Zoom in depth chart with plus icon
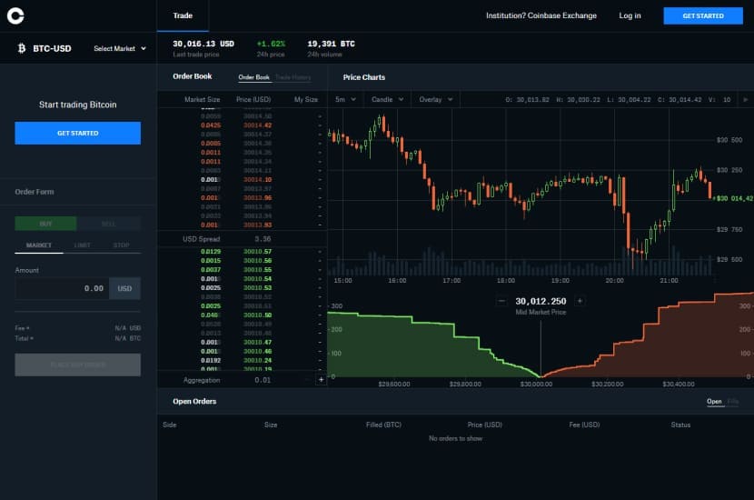Image resolution: width=754 pixels, height=500 pixels. coord(580,301)
